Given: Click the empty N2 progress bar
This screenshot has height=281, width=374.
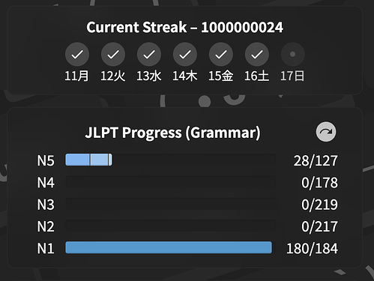Looking at the screenshot, I should click(171, 226).
